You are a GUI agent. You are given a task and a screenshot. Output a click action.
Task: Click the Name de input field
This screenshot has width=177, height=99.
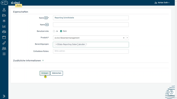point(91,18)
